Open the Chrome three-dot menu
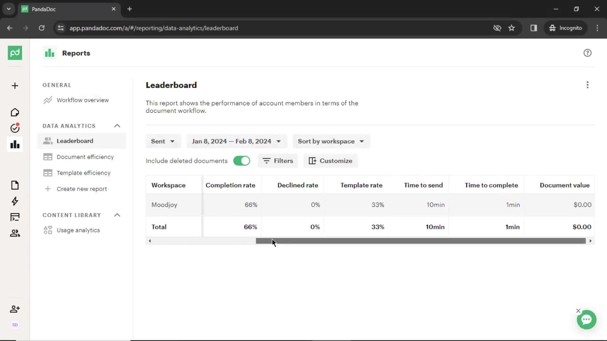Image resolution: width=607 pixels, height=341 pixels. coord(597,28)
